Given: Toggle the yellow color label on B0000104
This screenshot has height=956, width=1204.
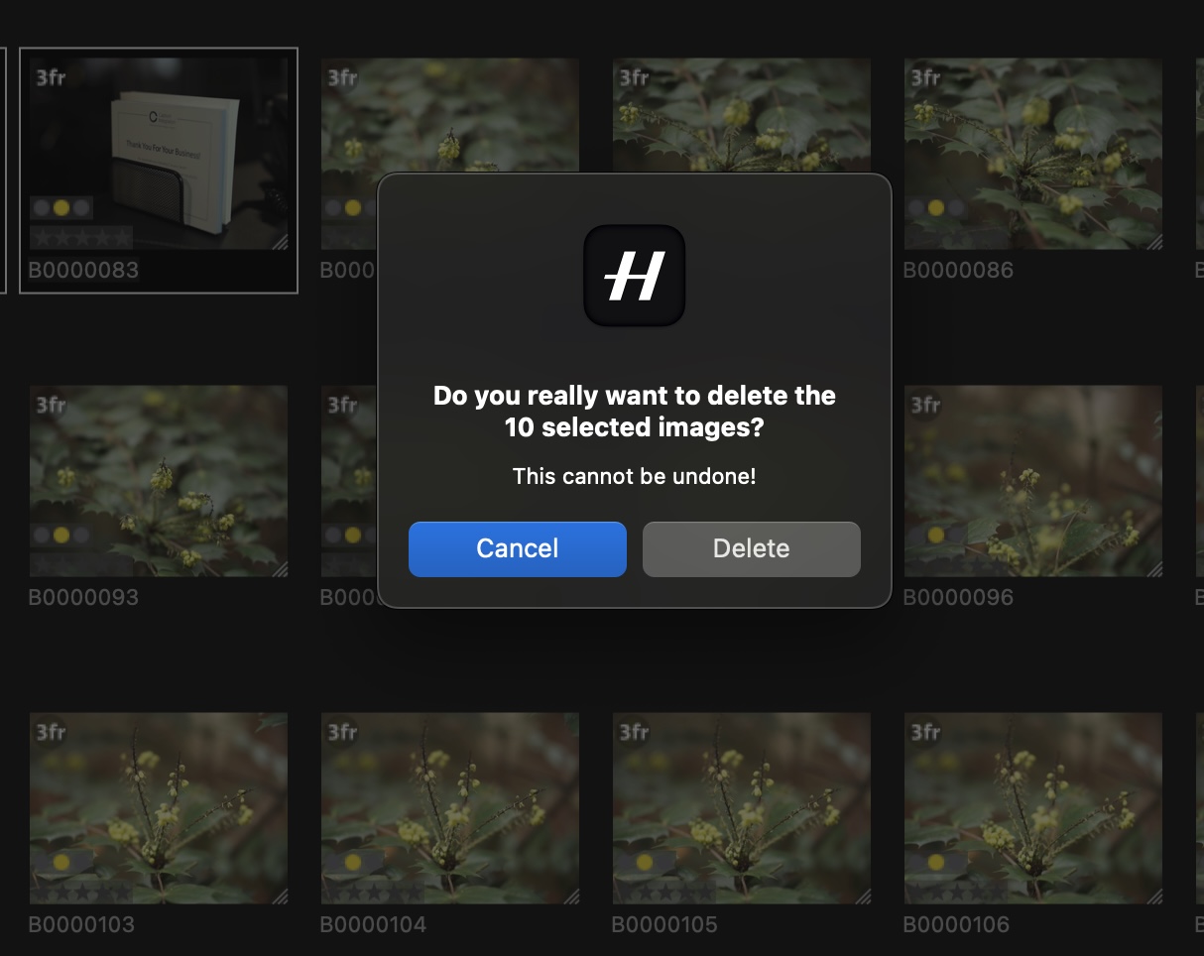Looking at the screenshot, I should click(353, 863).
